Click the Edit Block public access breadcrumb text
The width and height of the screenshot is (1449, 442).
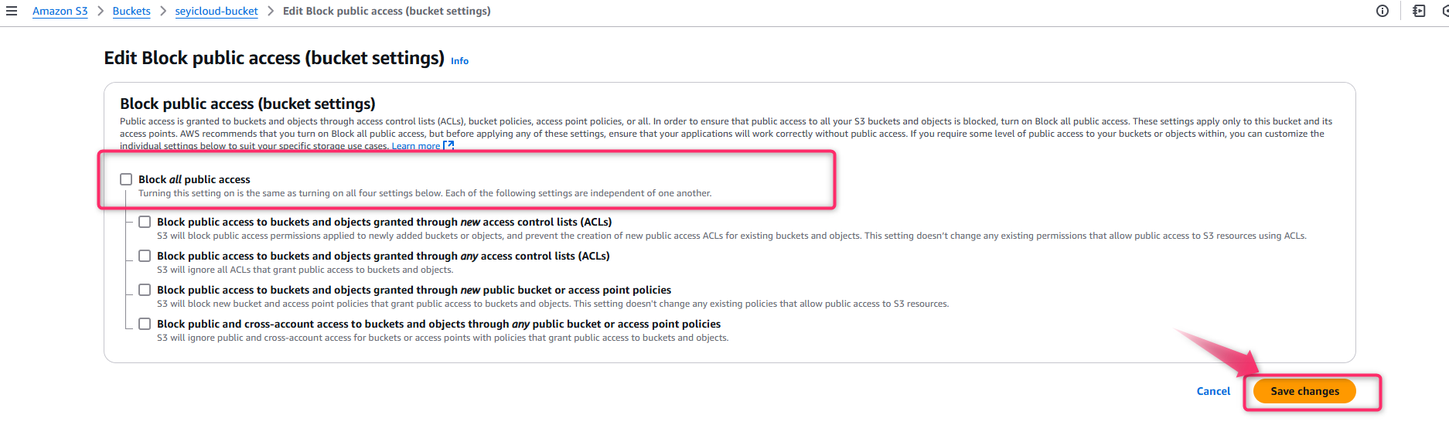pyautogui.click(x=387, y=11)
